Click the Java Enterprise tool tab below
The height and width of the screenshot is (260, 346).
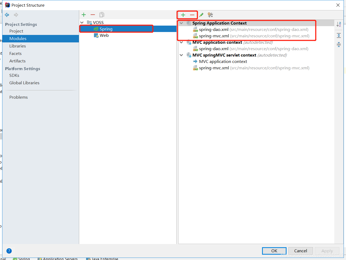pos(102,258)
